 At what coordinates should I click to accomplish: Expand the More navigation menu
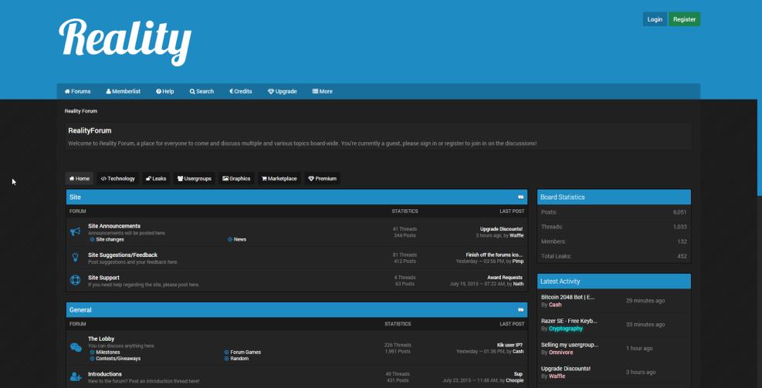(x=322, y=91)
